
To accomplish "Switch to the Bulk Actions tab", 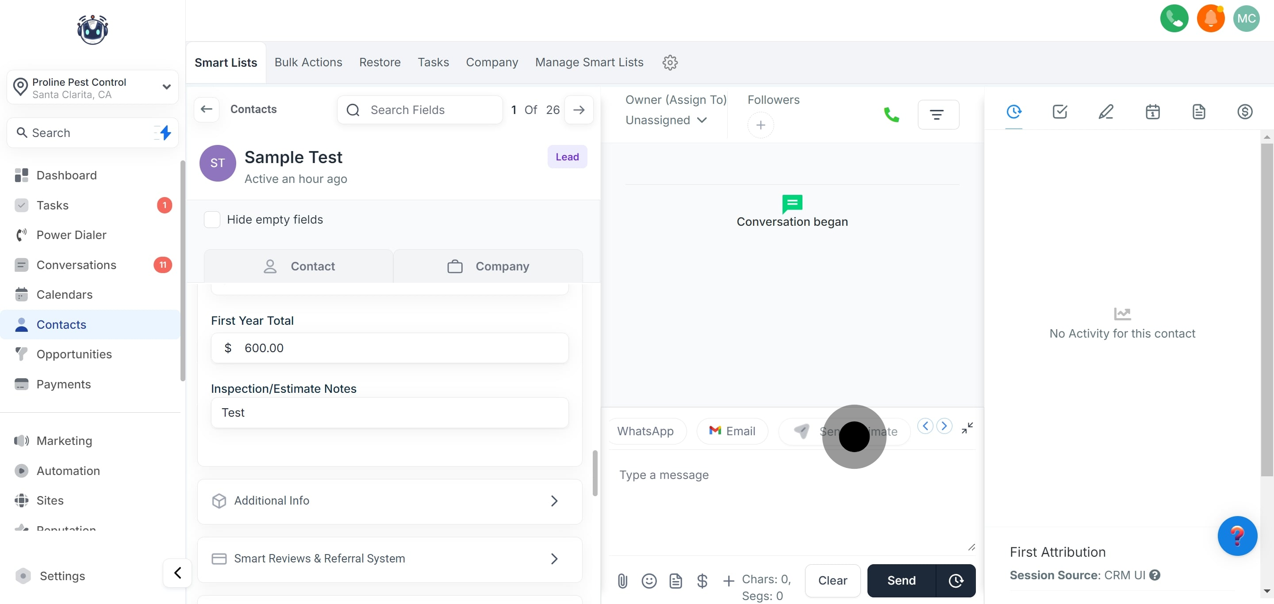I will click(x=308, y=62).
